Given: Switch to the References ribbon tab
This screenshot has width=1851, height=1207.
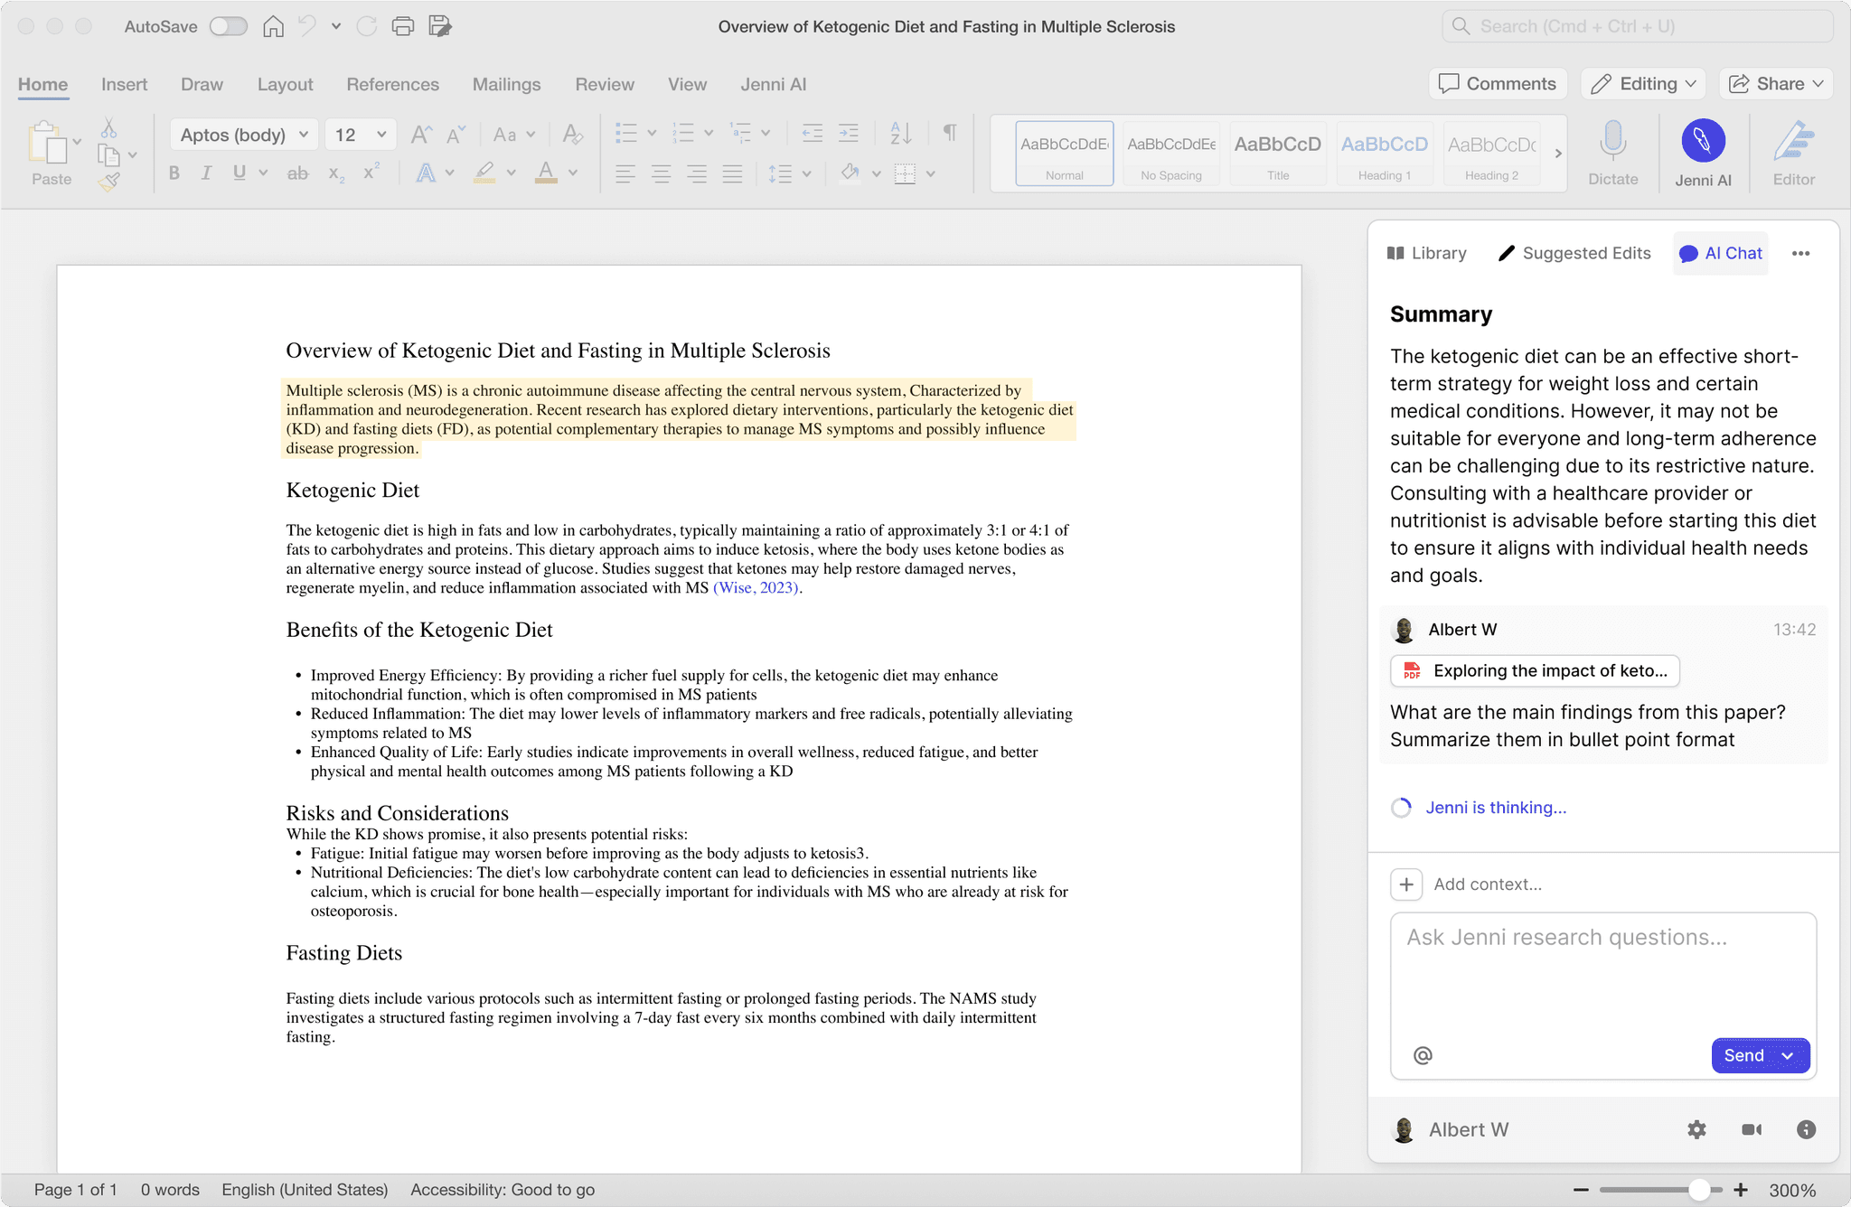Looking at the screenshot, I should tap(392, 84).
